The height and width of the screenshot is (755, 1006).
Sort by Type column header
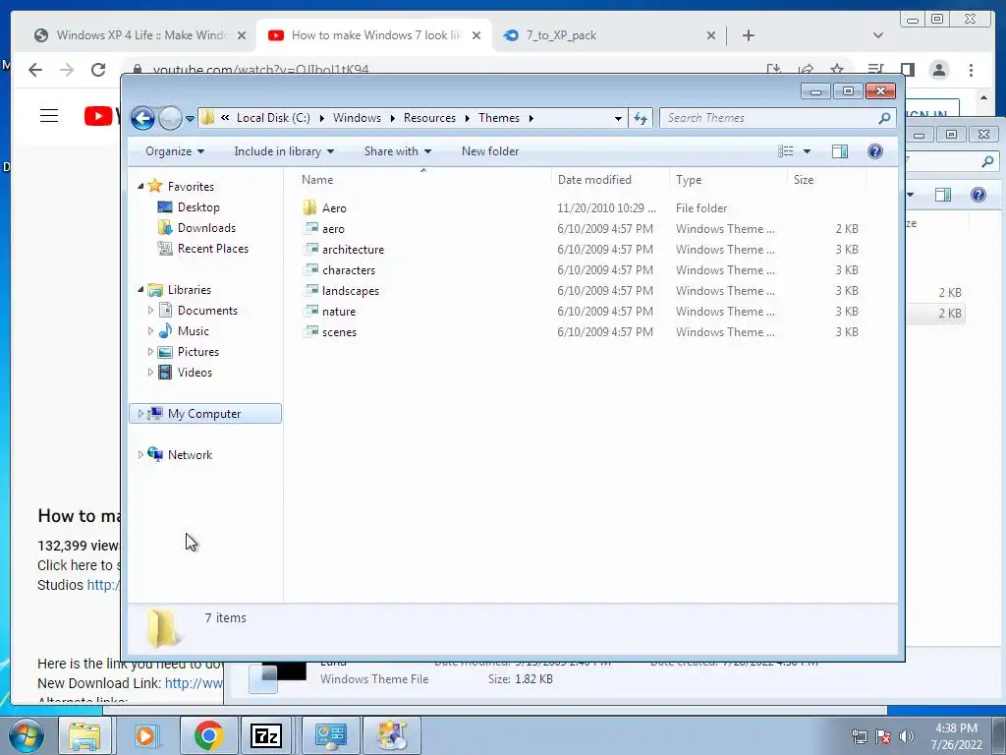point(728,180)
